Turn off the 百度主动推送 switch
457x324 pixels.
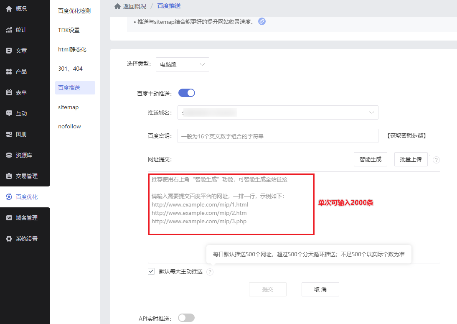(187, 93)
